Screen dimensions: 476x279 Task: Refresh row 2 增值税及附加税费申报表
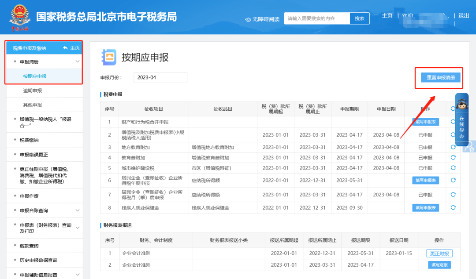pyautogui.click(x=453, y=135)
